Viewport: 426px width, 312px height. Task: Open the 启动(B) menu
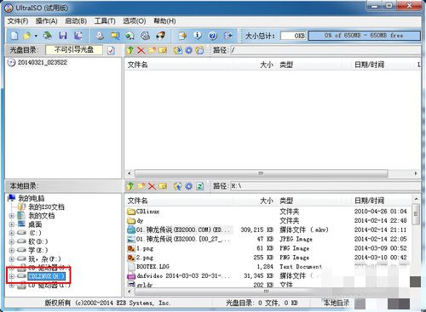76,21
